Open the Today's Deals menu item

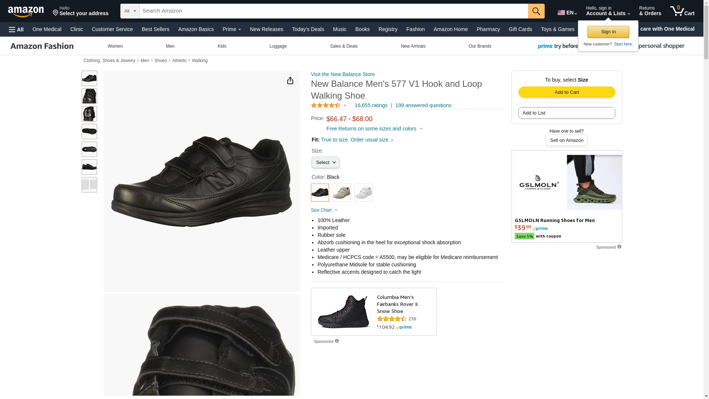[x=308, y=29]
